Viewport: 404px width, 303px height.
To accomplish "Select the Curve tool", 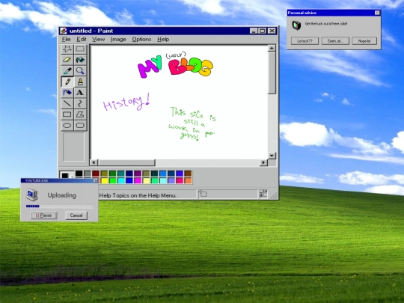I will (x=80, y=103).
